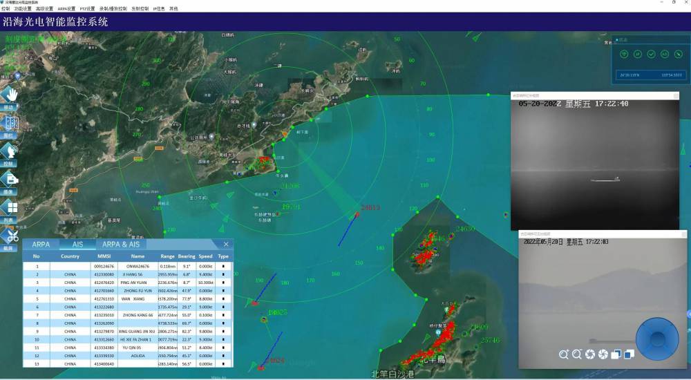The height and width of the screenshot is (380, 691).
Task: Click MMSI cell 413222680
Action: [x=104, y=307]
